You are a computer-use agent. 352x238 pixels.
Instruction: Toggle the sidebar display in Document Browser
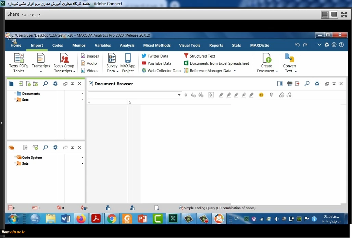coord(280,84)
